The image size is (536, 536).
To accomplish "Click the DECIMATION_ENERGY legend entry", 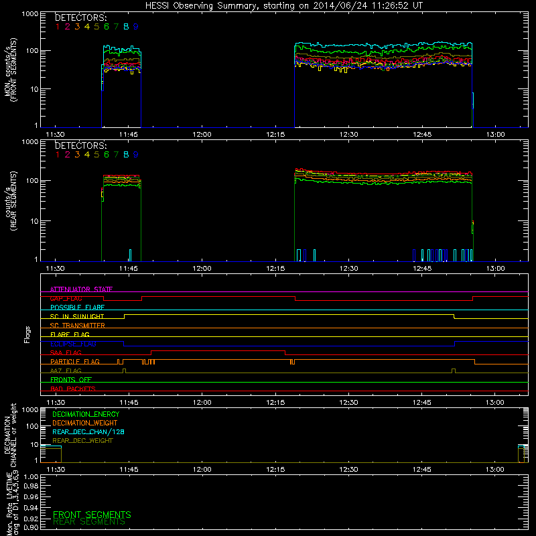I will tap(86, 414).
